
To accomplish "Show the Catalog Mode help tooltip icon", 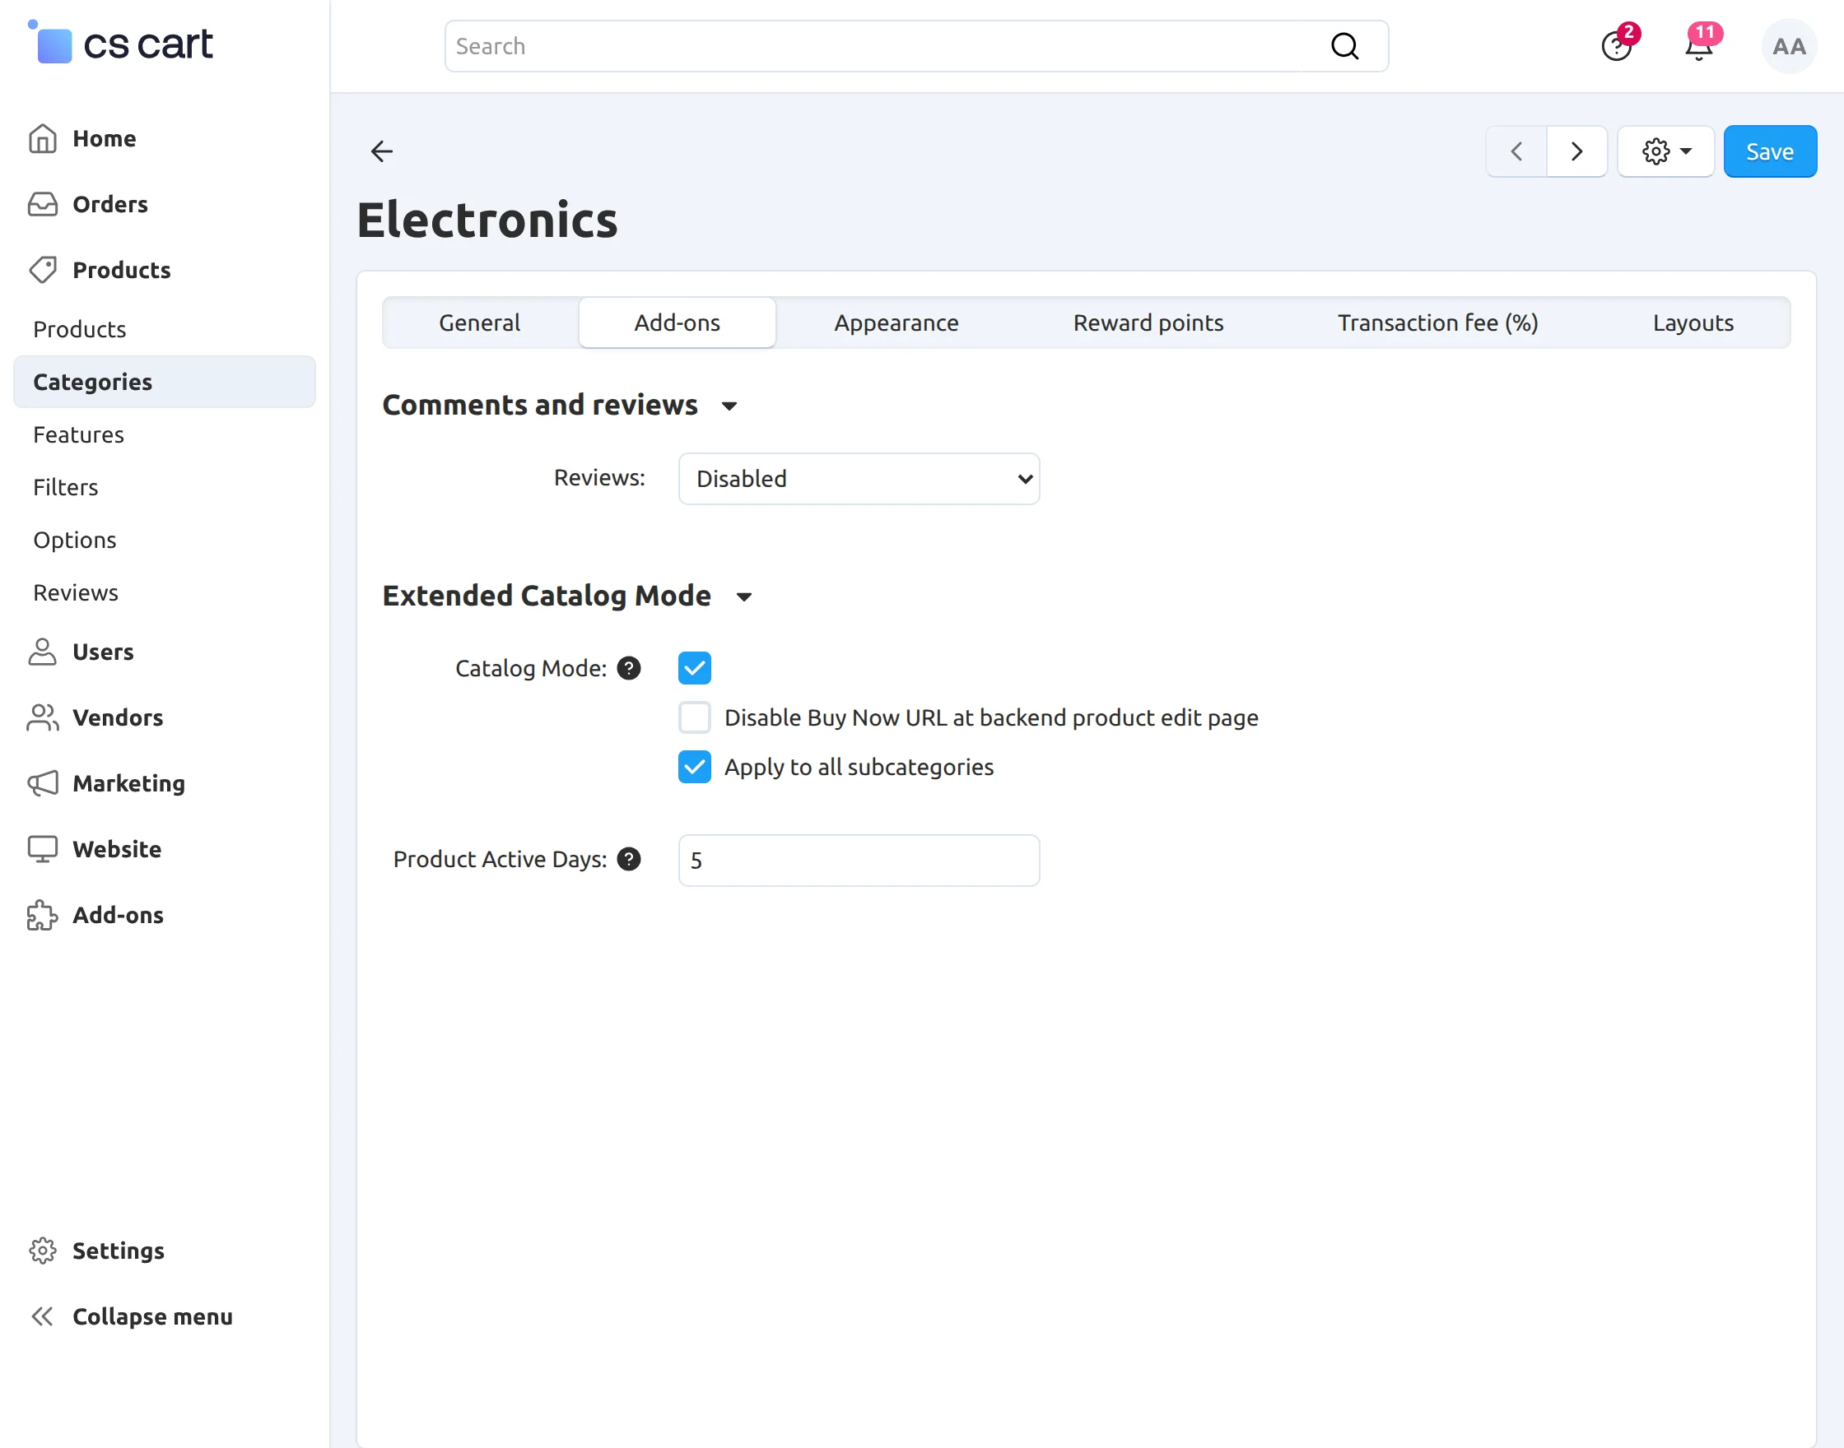I will 628,668.
